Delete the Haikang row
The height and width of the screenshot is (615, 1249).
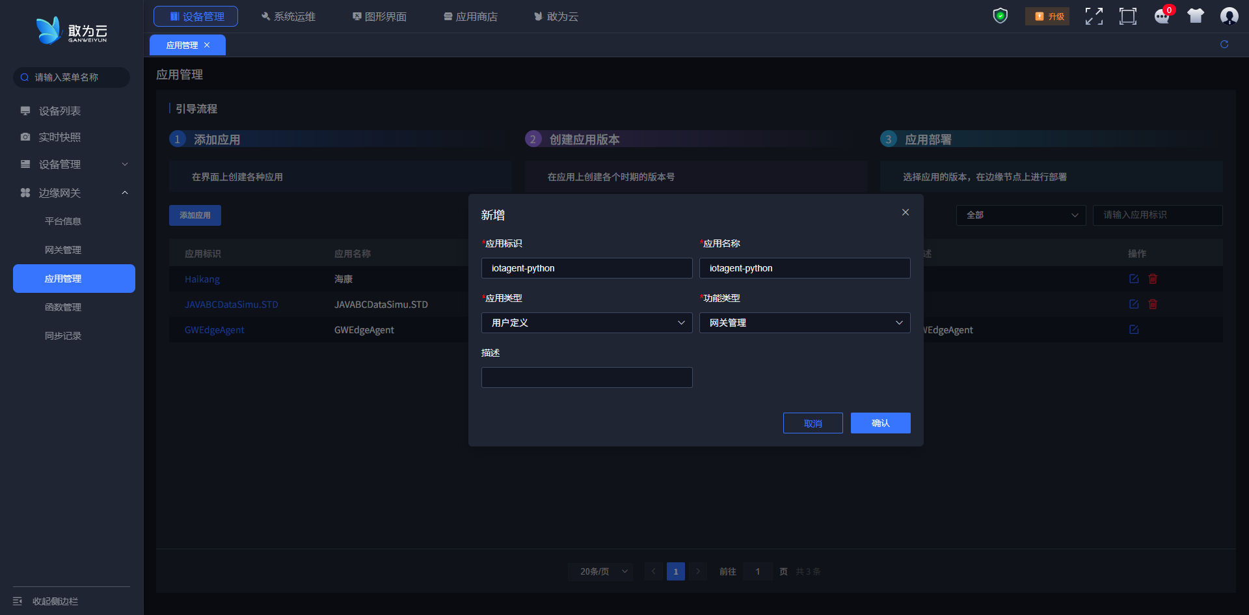1153,279
